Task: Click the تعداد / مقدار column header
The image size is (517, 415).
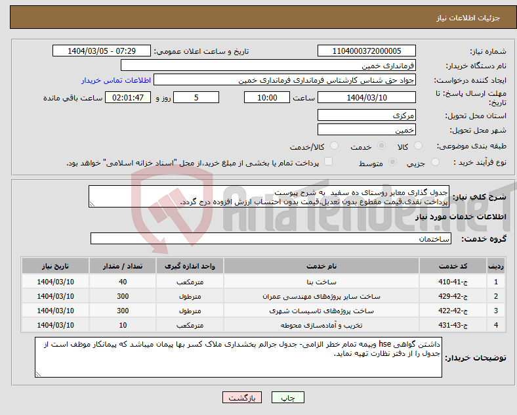Action: coord(123,266)
